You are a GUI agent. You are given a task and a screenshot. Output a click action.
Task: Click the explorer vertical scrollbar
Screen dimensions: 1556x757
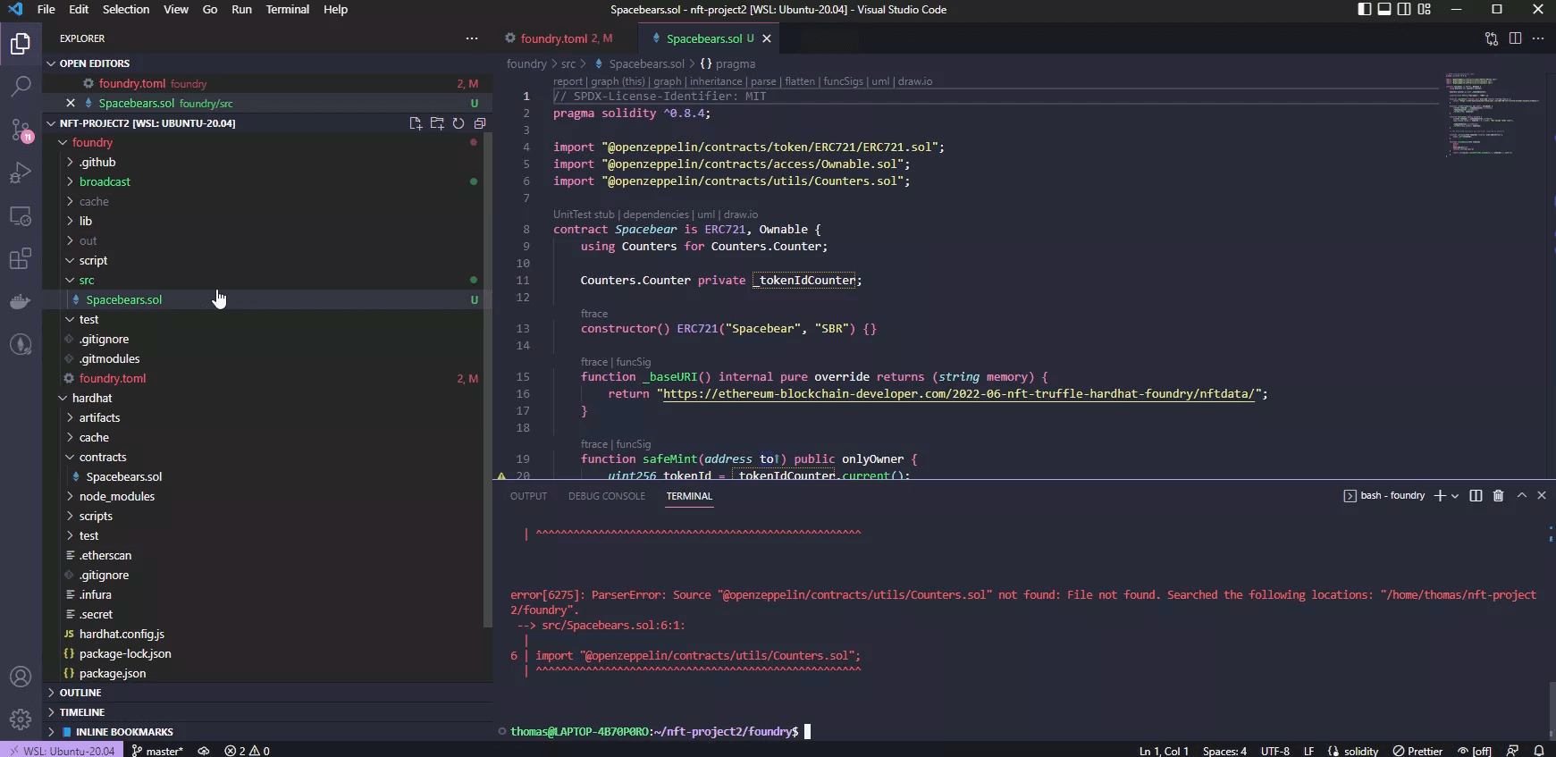tap(488, 380)
